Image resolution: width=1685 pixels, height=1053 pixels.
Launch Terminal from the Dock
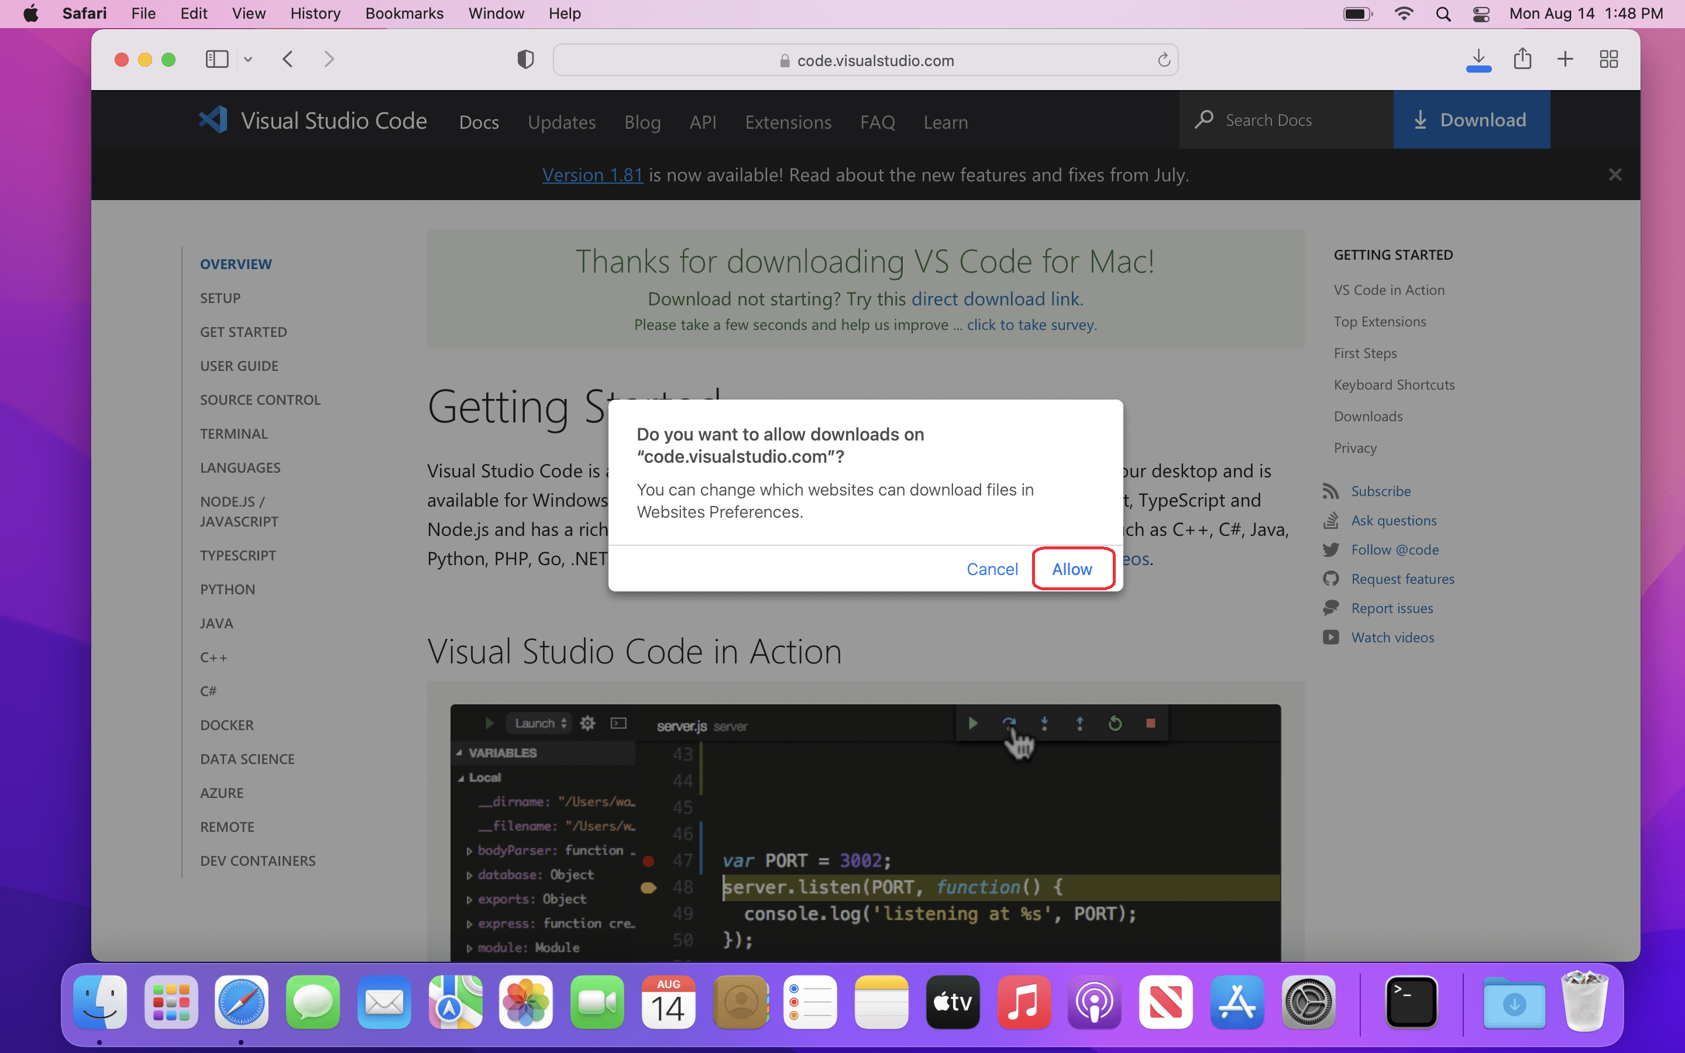pyautogui.click(x=1411, y=1002)
